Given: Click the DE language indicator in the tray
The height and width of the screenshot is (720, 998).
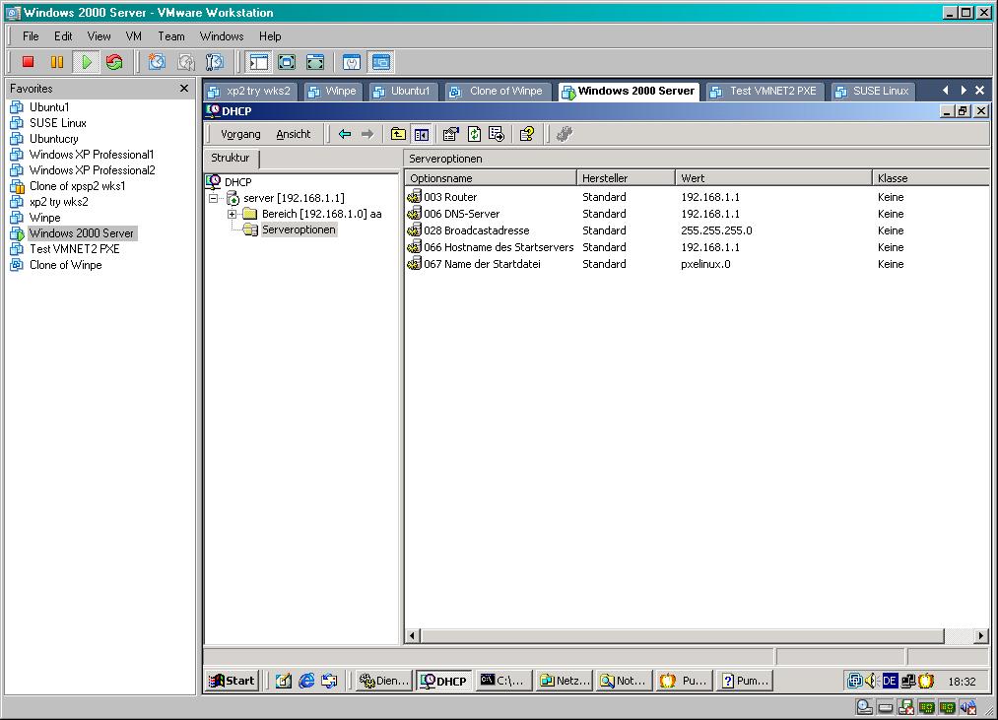Looking at the screenshot, I should 890,682.
